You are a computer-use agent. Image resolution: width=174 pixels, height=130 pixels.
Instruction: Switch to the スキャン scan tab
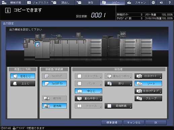click(137, 2)
